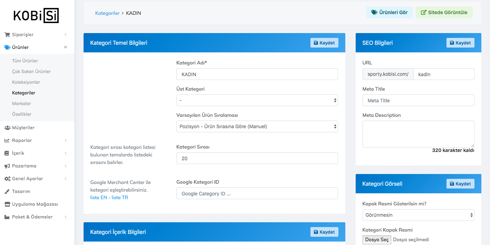Collapse the Ürünler menu chevron
The image size is (490, 245).
[x=65, y=47]
